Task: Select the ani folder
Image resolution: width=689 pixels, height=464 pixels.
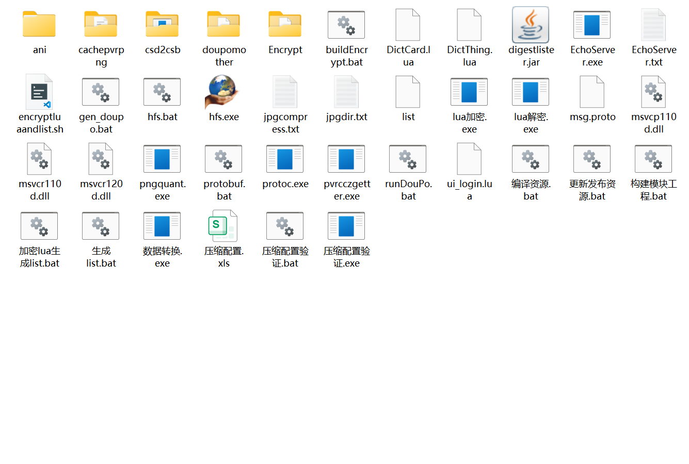Action: click(x=39, y=25)
